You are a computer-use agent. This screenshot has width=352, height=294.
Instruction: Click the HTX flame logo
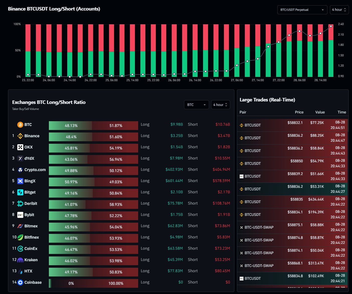(x=20, y=271)
